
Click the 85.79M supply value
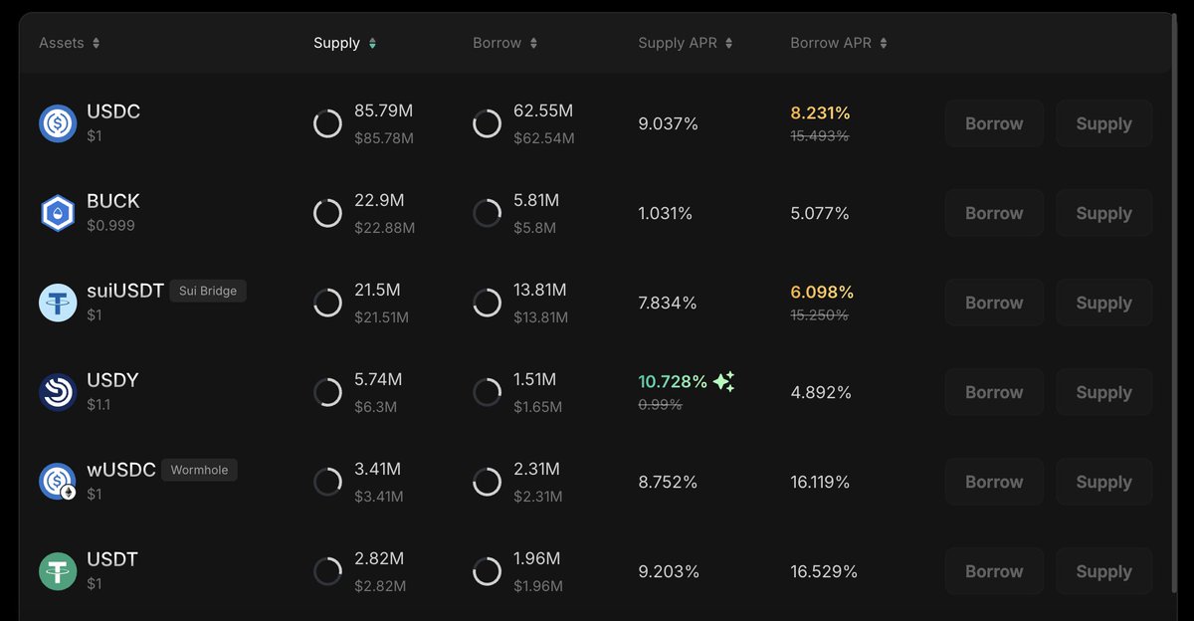(x=383, y=111)
